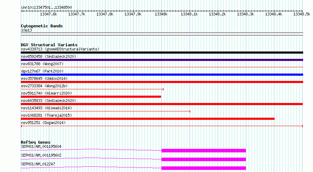The image size is (313, 172).
Task: Select nsv4339713 gnomADStructuralVariants label
Action: click(x=60, y=49)
